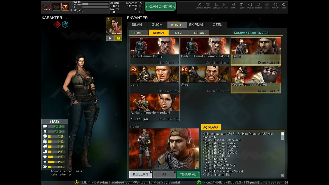Click the 'Kullanılıyor' status label

point(140,119)
